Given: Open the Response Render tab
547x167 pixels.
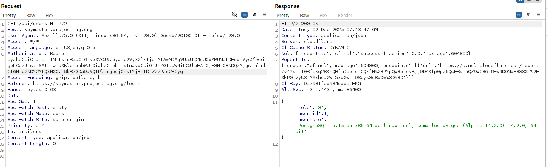Looking at the screenshot, I should [x=345, y=15].
